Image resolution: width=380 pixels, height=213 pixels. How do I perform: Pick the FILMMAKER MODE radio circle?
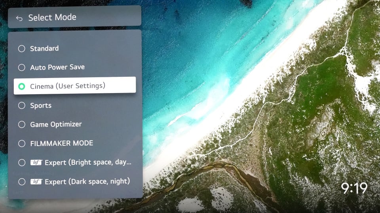(x=22, y=143)
